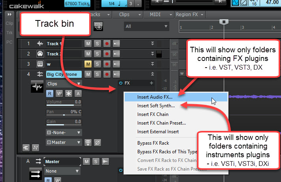The image size is (281, 182).
Task: Open the Master output dropdown on track 4
Action: tap(64, 142)
